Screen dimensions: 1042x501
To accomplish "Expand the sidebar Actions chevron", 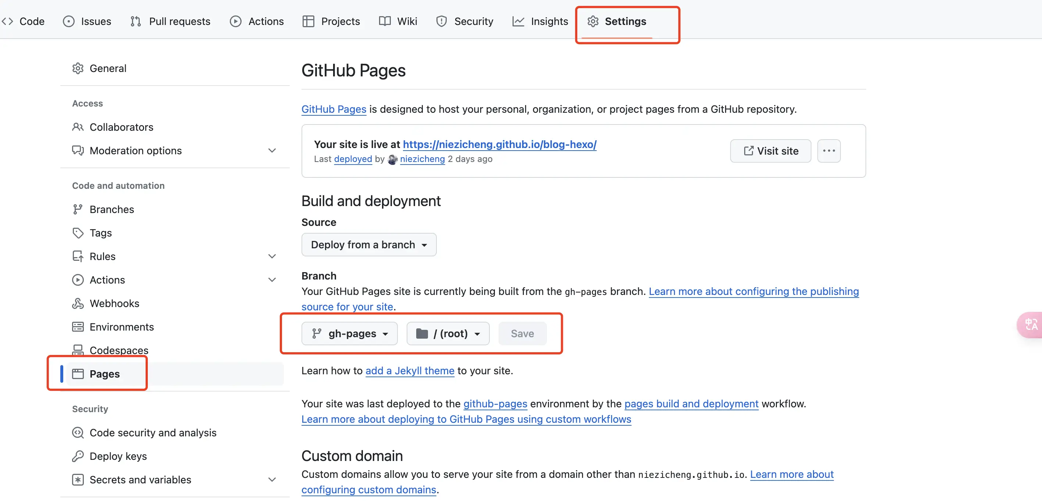I will pos(272,280).
